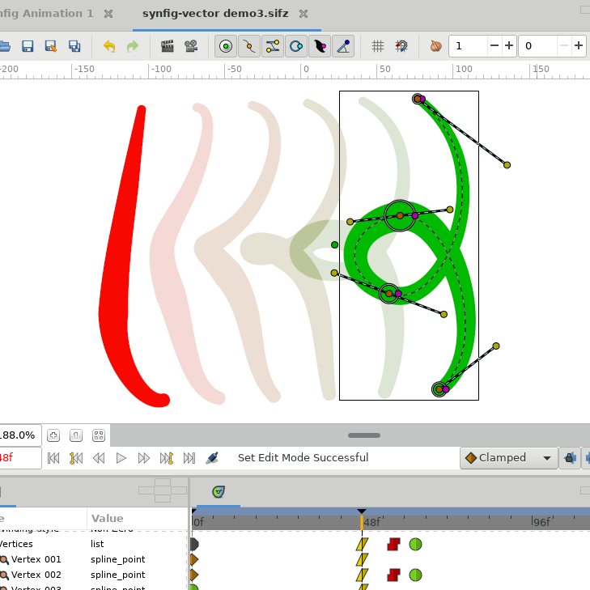Click the Undo arrow icon
590x590 pixels.
point(109,46)
